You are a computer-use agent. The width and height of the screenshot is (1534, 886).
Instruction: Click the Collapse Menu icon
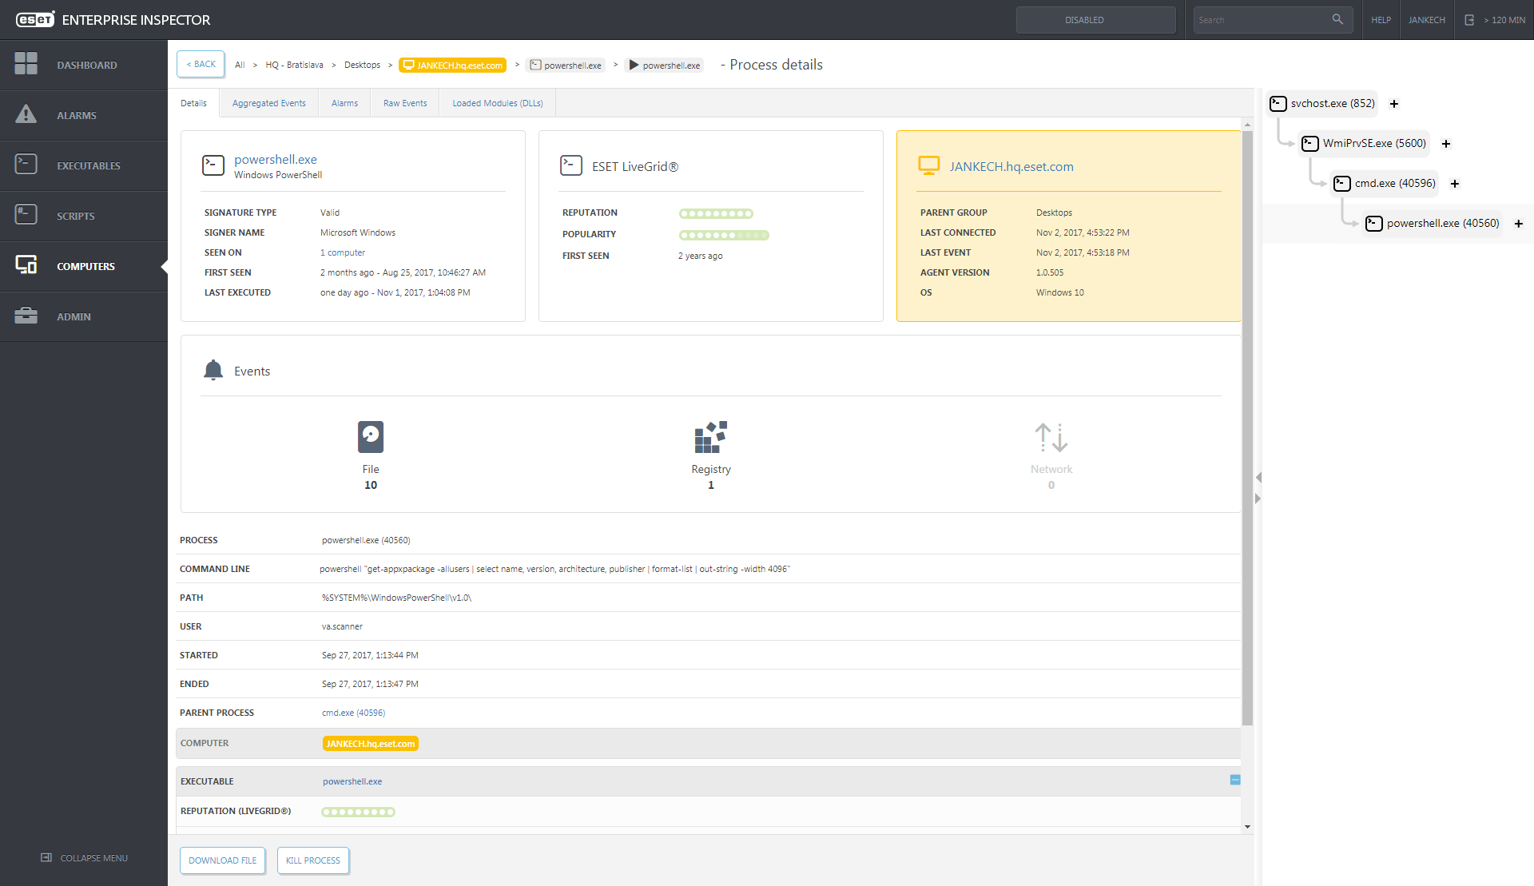(46, 857)
